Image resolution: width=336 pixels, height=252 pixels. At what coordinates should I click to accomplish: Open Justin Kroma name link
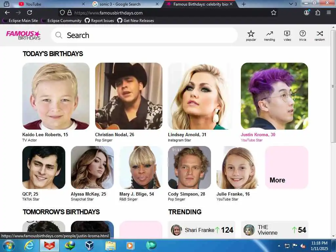click(x=258, y=135)
